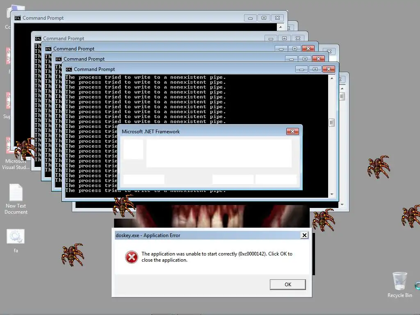Close the front Command Prompt window
The height and width of the screenshot is (315, 420).
click(x=329, y=69)
